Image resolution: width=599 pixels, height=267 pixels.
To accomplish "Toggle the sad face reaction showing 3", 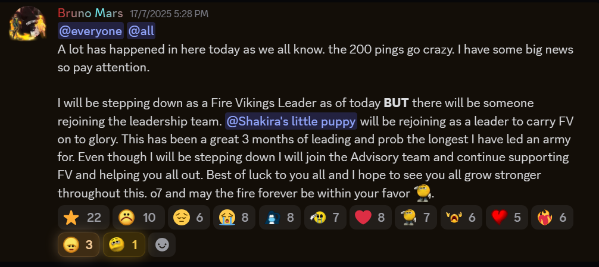I will 78,244.
